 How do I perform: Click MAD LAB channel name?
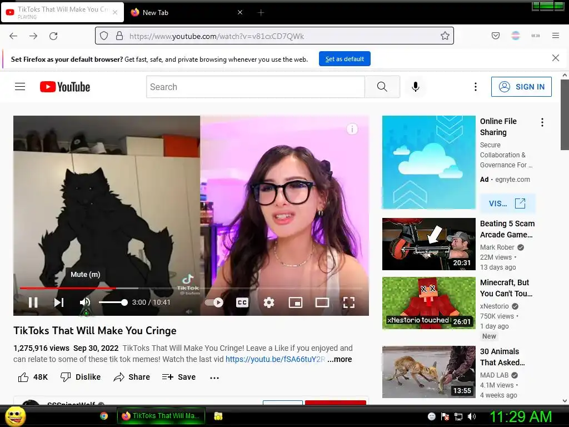pos(494,375)
